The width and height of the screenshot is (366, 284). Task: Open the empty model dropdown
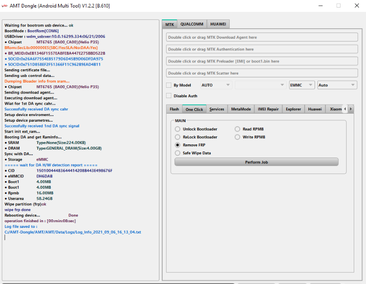point(260,85)
